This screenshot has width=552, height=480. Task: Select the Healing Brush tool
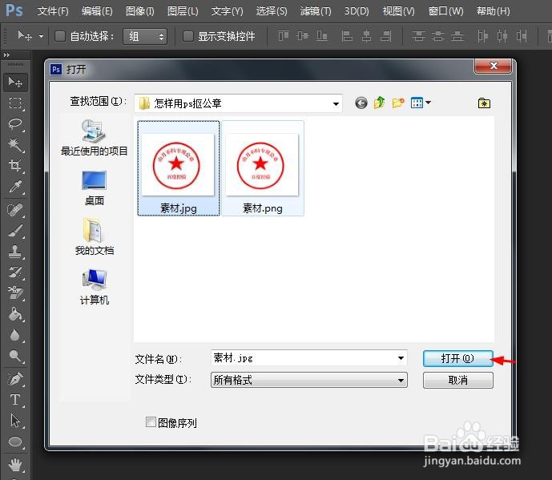[x=15, y=210]
